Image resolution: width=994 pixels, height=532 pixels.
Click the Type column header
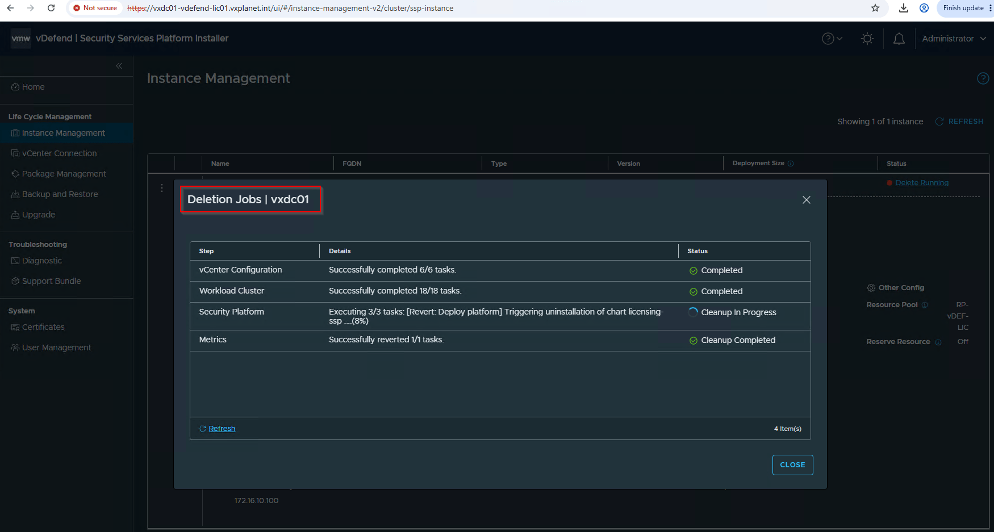pyautogui.click(x=499, y=164)
